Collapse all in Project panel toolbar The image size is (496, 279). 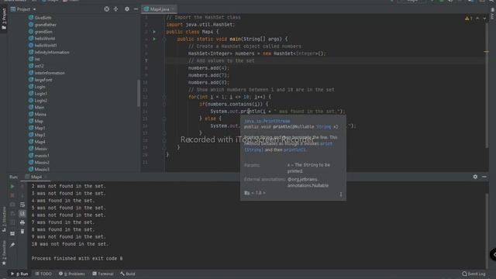115,9
